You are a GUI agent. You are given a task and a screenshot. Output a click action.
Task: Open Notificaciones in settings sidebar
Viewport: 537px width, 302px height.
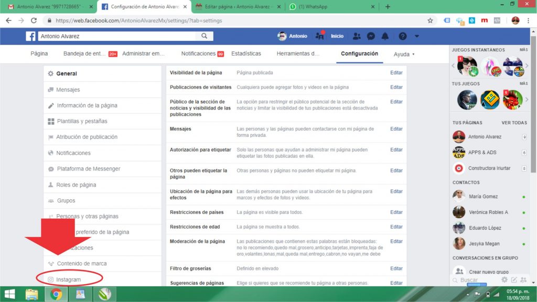tap(102, 153)
